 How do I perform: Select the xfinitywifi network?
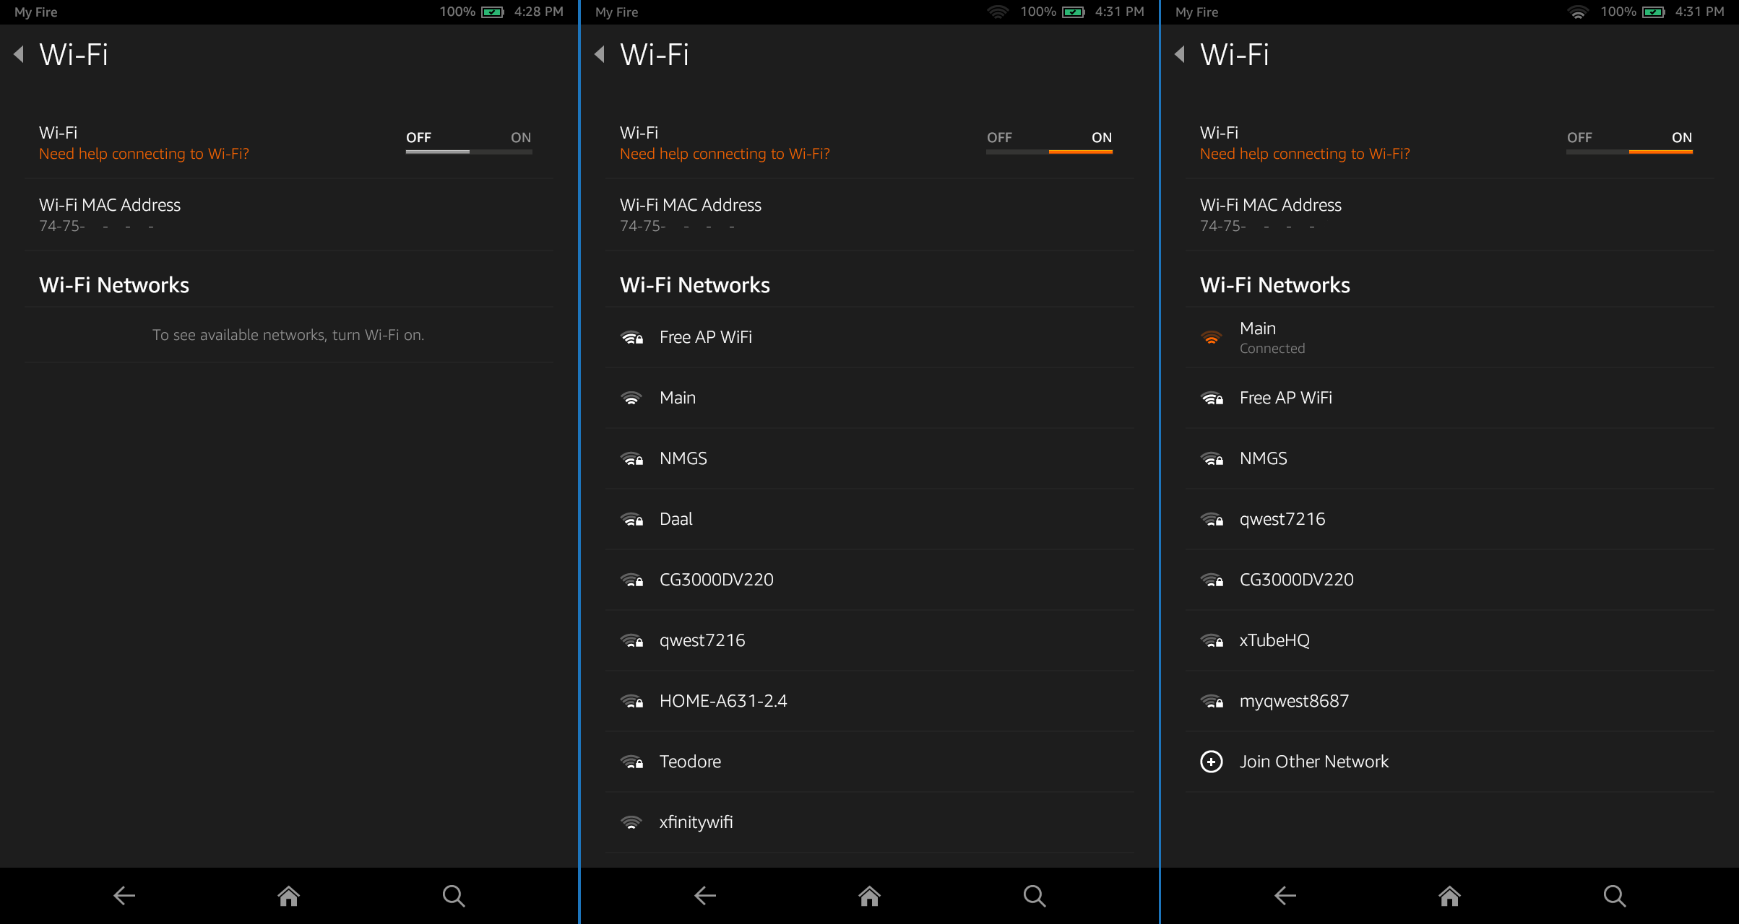[x=696, y=822]
